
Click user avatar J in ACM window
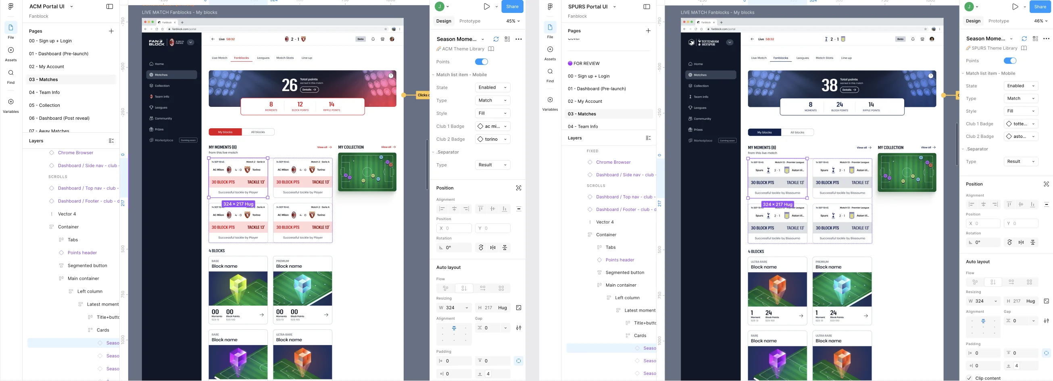[x=440, y=6]
